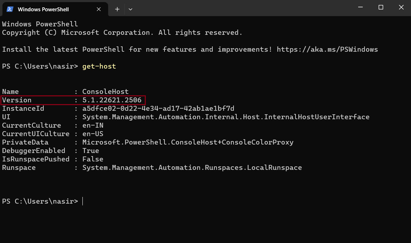Click the InstanceId GUID value
This screenshot has height=243, width=411.
click(158, 108)
